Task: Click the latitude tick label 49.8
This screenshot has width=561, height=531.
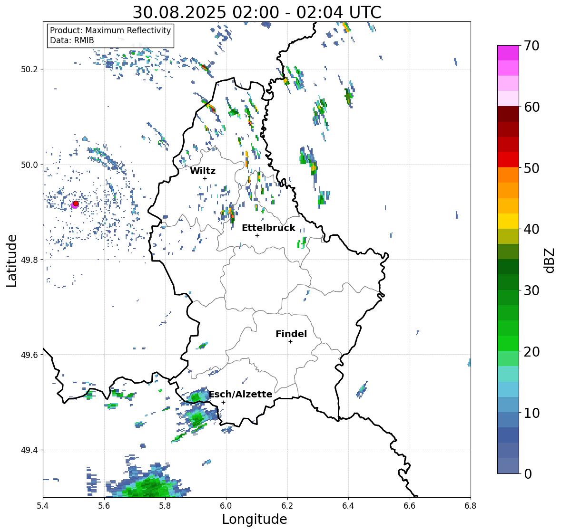Action: (x=30, y=260)
